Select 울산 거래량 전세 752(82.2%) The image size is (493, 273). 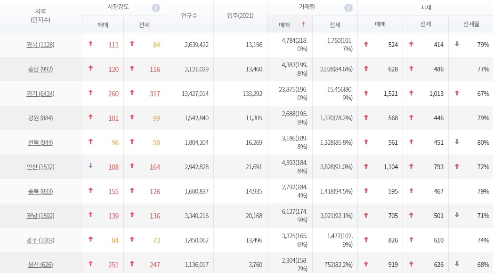coord(338,265)
